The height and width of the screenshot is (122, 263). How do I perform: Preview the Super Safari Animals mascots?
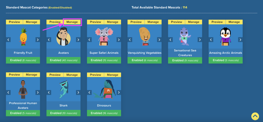click(x=95, y=22)
